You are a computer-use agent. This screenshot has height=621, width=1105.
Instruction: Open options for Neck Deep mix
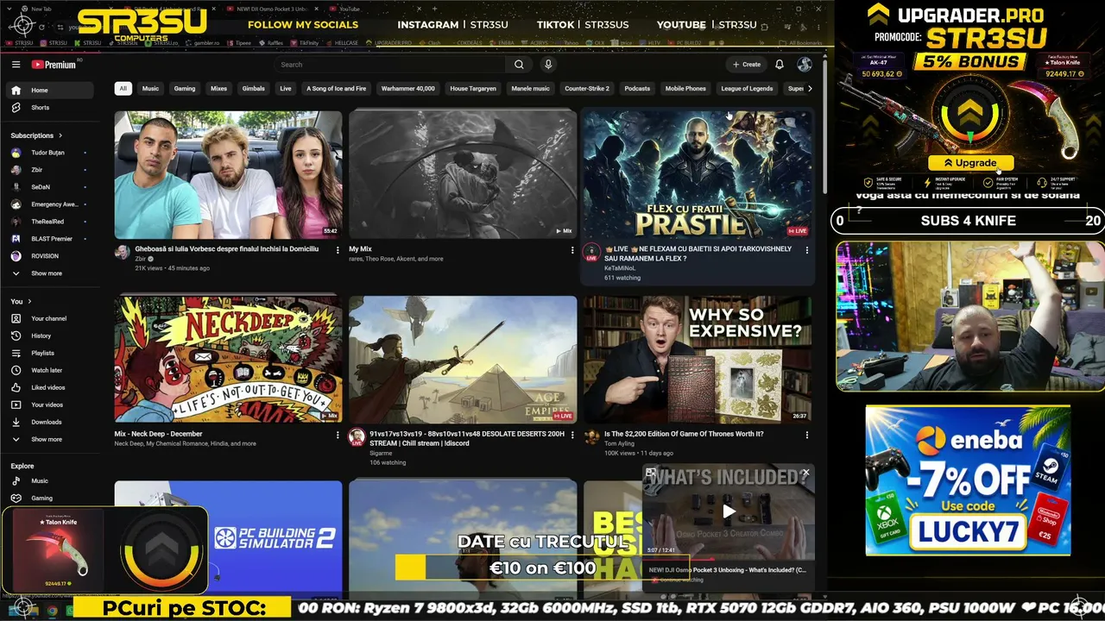[338, 436]
